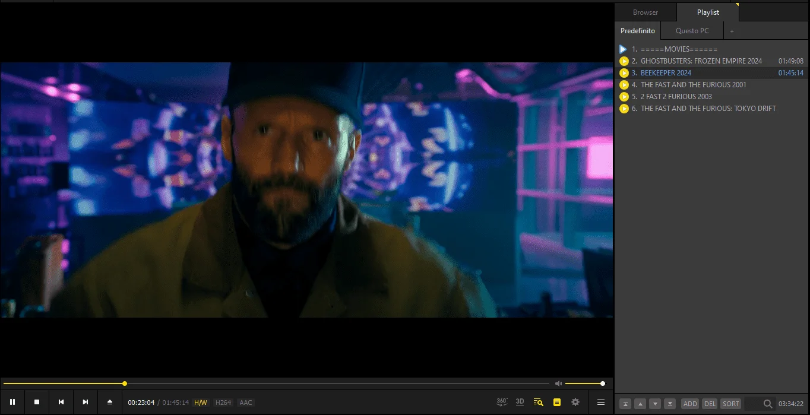Viewport: 810px width, 415px height.
Task: Click the total duration 01:45:14 in control bar
Action: point(176,403)
